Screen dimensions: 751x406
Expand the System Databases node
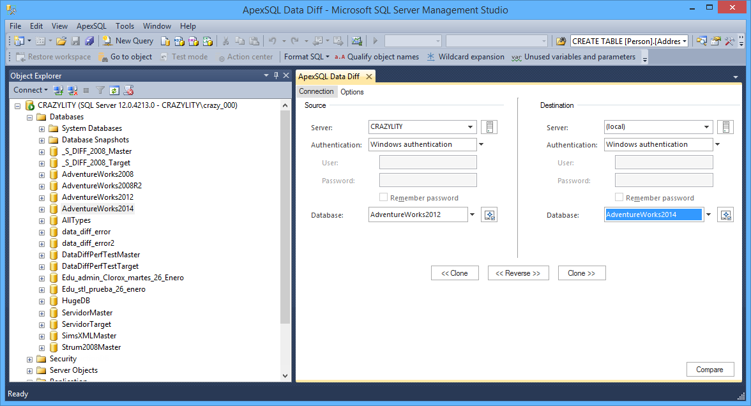point(42,129)
